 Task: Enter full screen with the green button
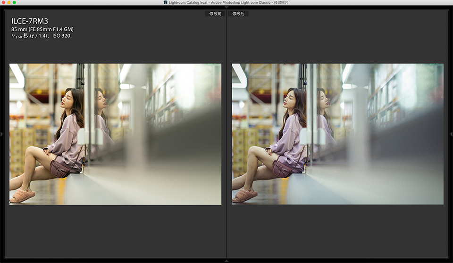(x=14, y=2)
